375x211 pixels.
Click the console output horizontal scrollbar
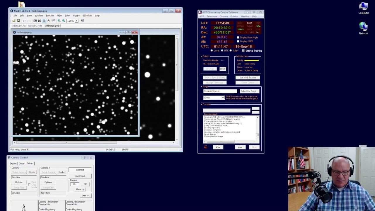230,141
